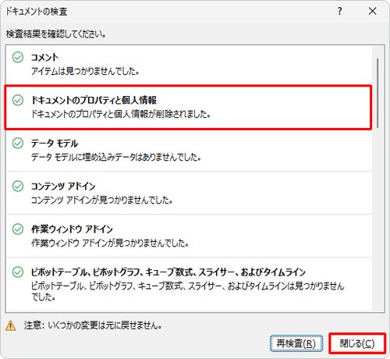390x359 pixels.
Task: Click text ドキュメントのプロパティと個人情報が削除されました
Action: click(x=121, y=114)
